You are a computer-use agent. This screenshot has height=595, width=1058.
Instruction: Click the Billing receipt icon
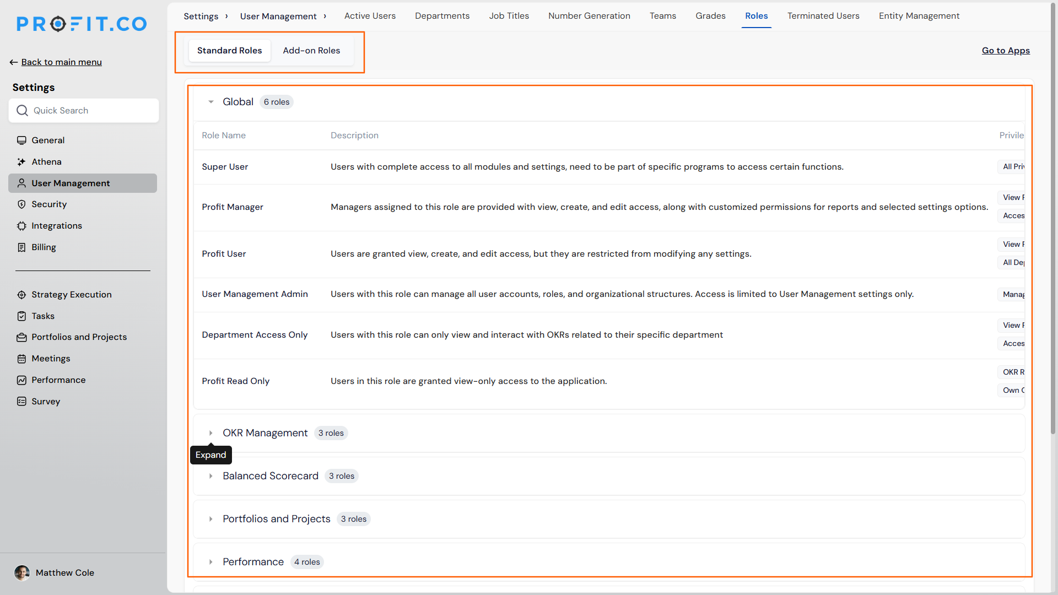coord(21,247)
